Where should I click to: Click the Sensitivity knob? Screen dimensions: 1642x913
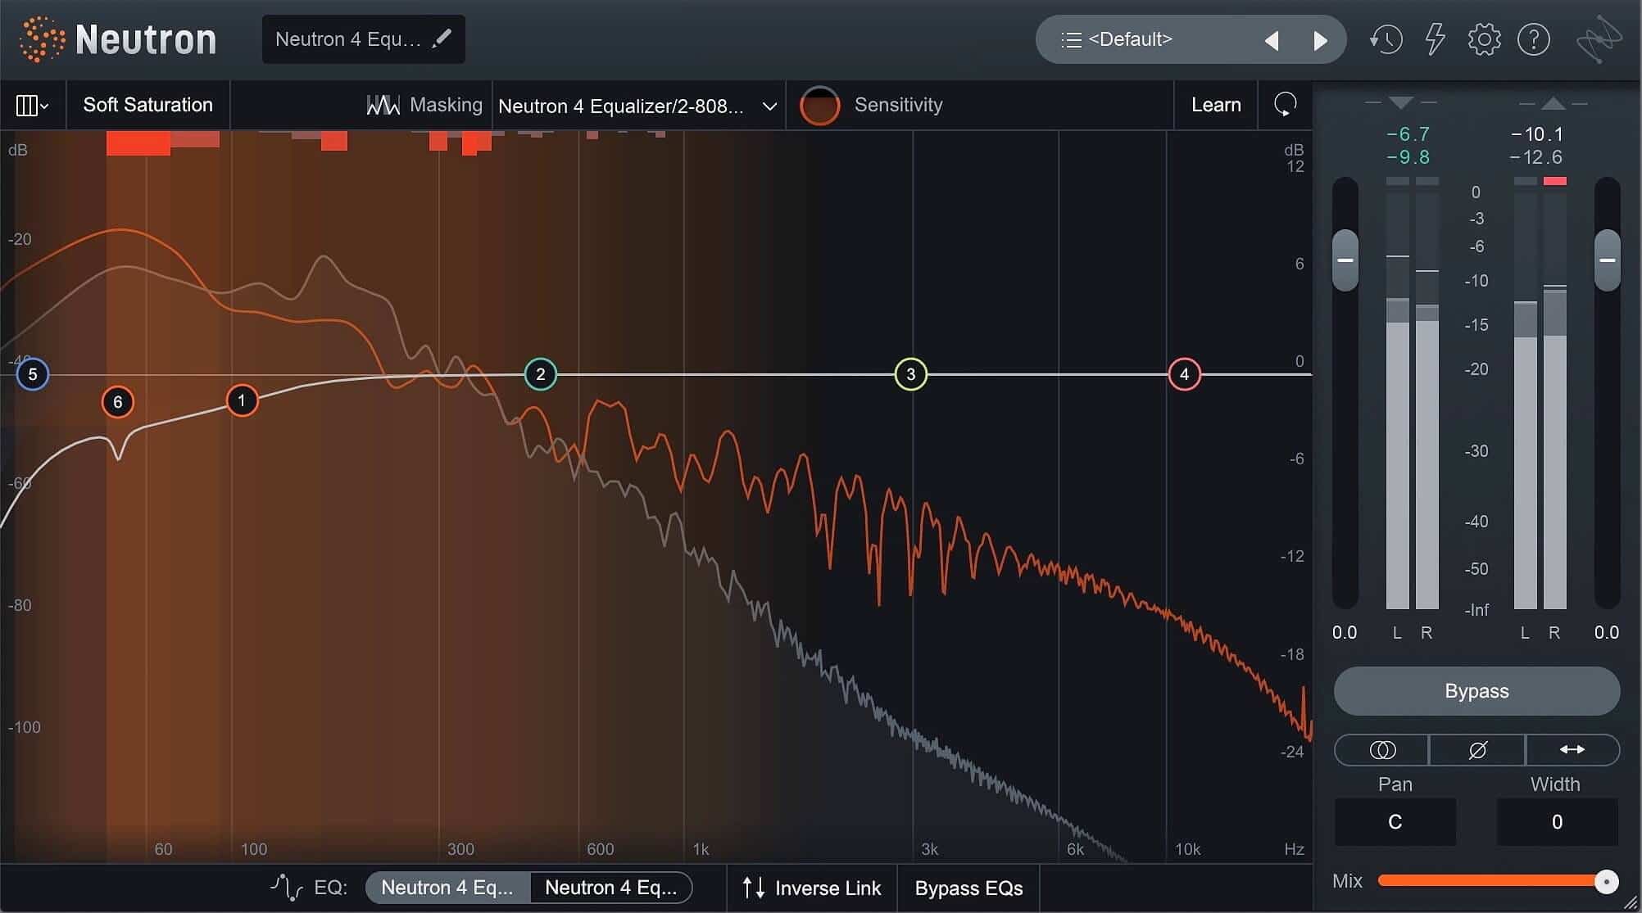click(x=820, y=106)
